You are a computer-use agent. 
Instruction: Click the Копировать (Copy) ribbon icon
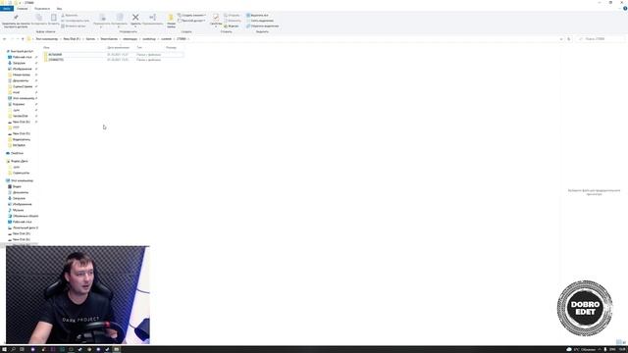pos(39,18)
